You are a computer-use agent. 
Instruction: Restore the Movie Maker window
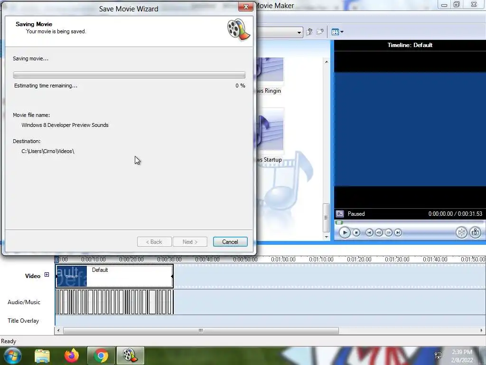point(457,4)
